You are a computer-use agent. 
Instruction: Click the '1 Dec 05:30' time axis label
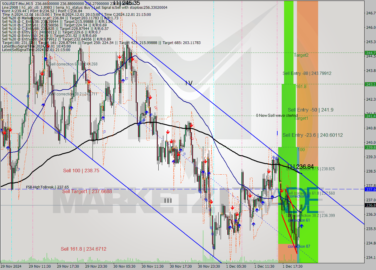tap(236, 266)
